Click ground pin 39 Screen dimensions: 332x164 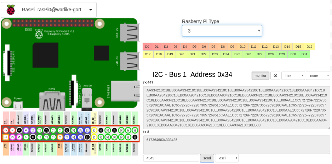tap(134, 137)
